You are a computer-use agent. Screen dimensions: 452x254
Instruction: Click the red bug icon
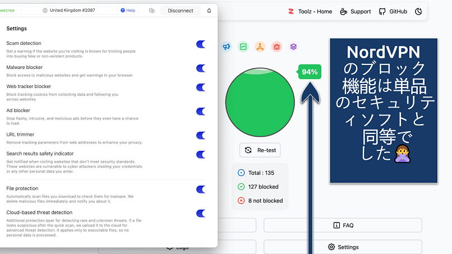coord(276,47)
